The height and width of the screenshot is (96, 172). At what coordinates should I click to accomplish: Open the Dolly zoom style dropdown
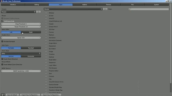[x=21, y=53]
